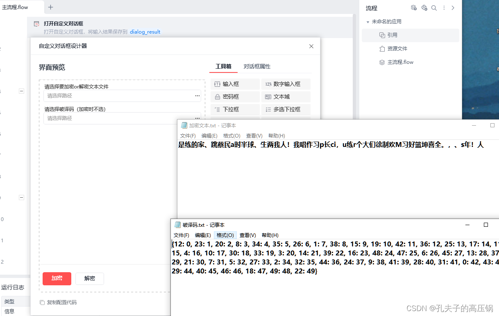
Task: Add a new tab with the plus icon
Action: 50,7
